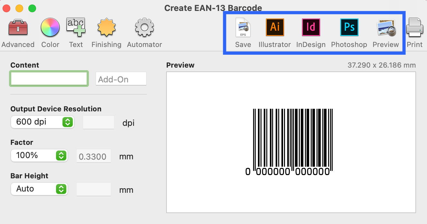Close the window with red button
The height and width of the screenshot is (224, 427).
pyautogui.click(x=6, y=8)
